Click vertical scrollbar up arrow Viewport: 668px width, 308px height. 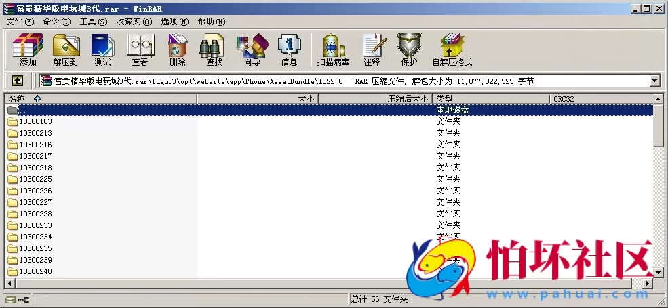(659, 99)
